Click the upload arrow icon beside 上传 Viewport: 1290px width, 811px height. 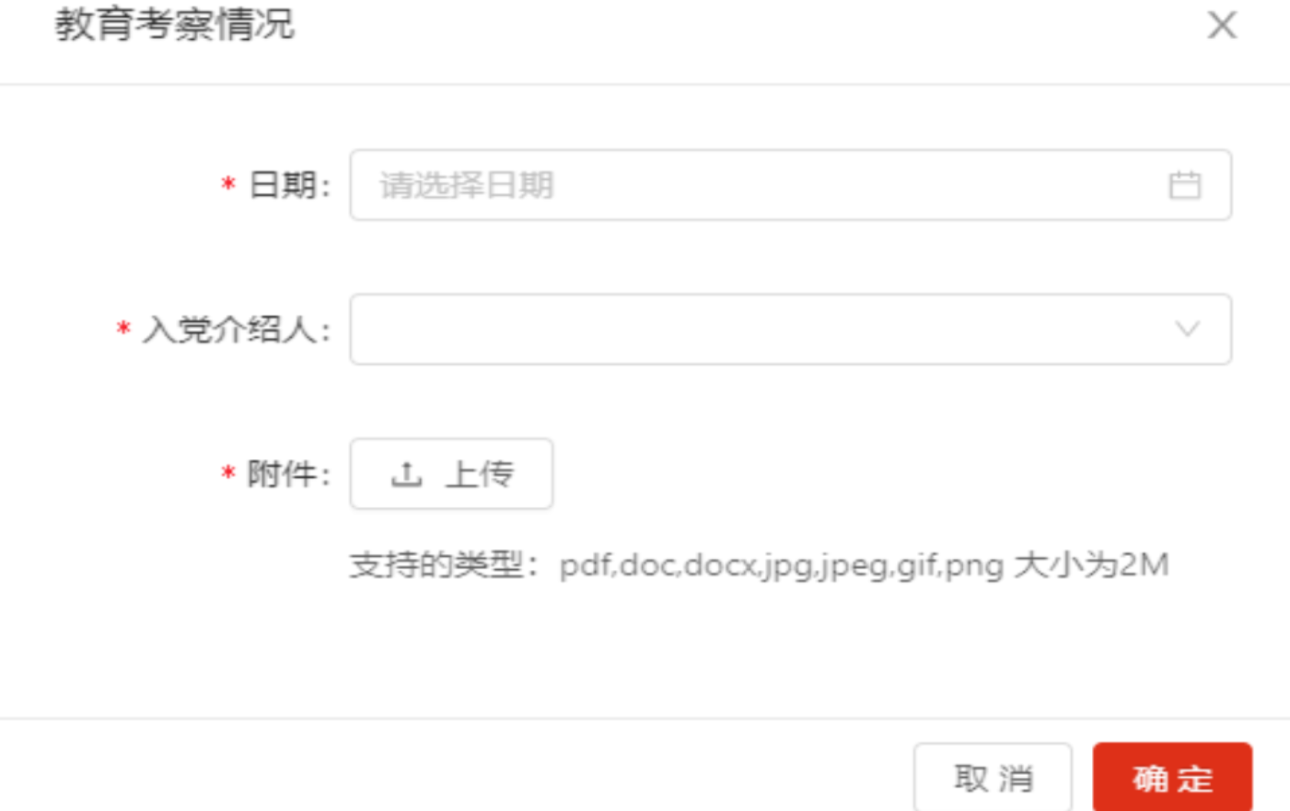coord(406,474)
